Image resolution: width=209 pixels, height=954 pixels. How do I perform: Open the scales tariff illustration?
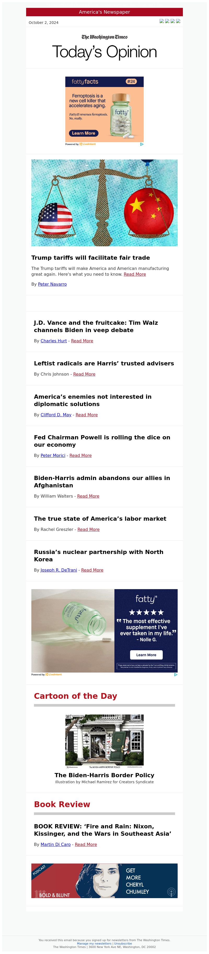(104, 202)
